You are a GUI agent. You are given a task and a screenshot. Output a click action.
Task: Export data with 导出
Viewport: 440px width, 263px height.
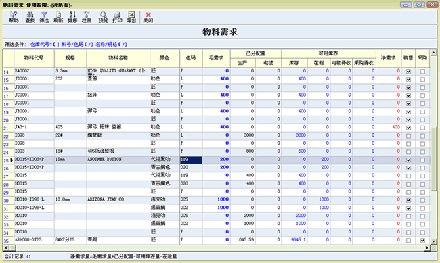point(131,17)
